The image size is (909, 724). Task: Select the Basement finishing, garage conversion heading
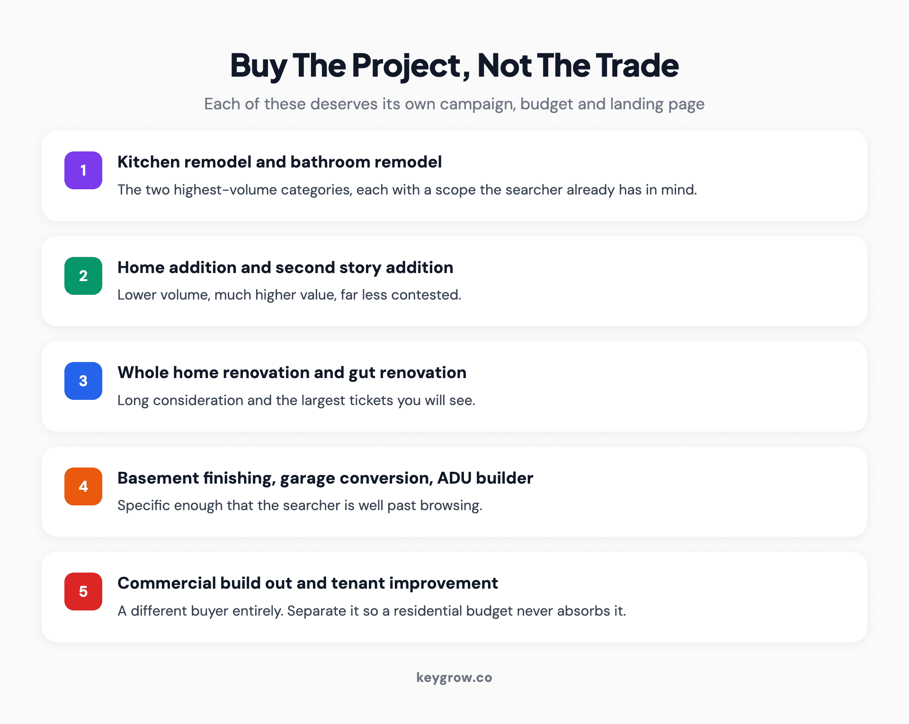[325, 478]
